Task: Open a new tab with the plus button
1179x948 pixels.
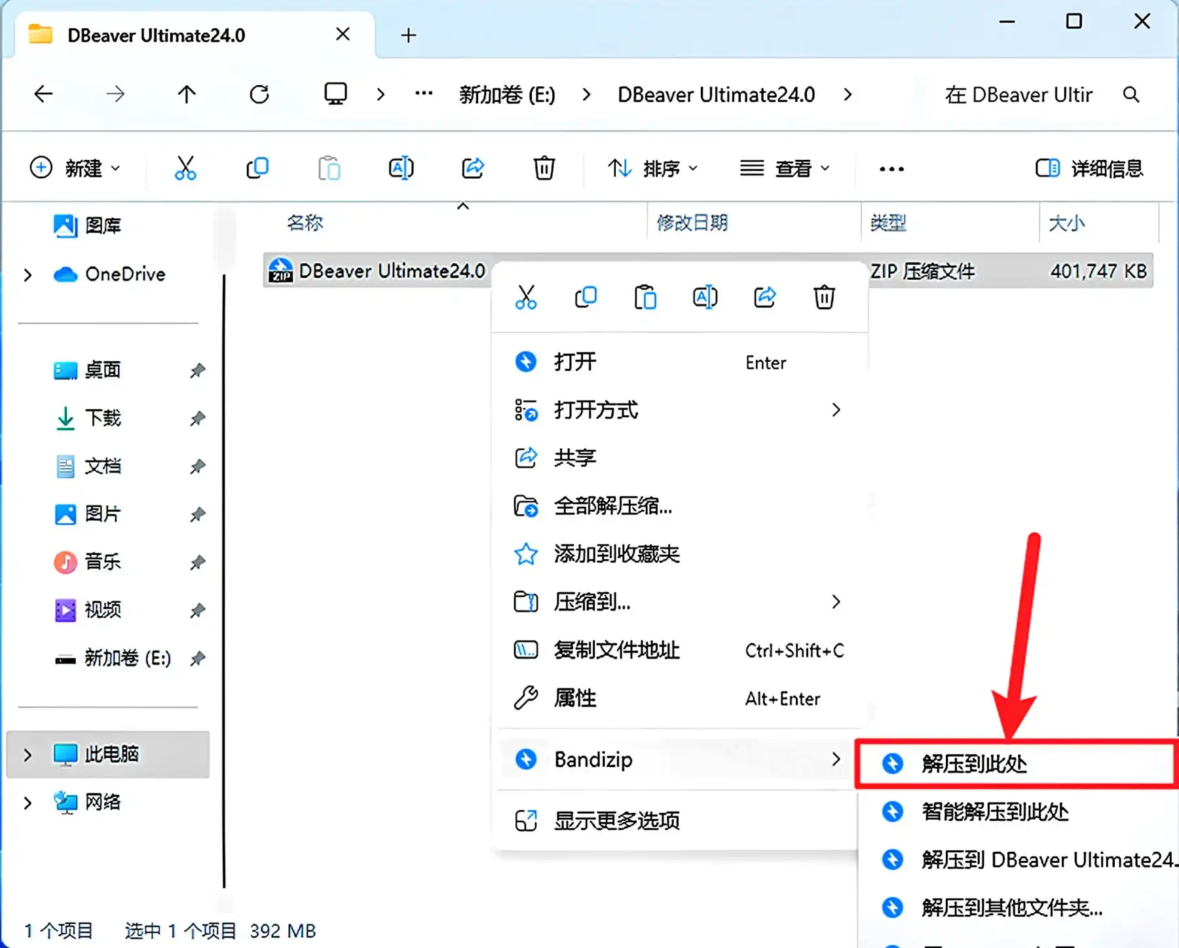Action: click(409, 35)
